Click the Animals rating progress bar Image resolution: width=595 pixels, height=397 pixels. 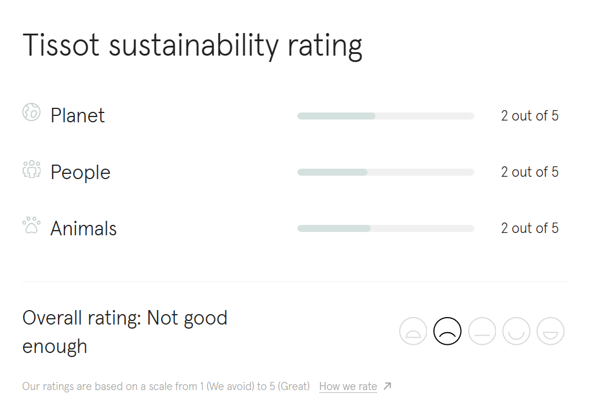point(385,228)
